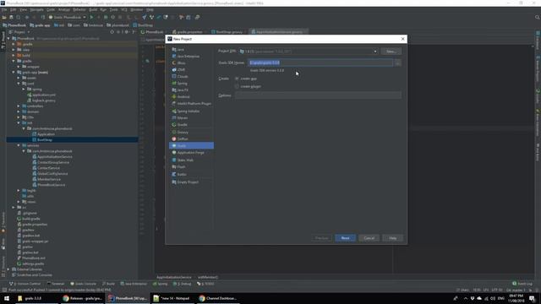Collapse the conf folder node
This screenshot has height=304, width=541.
pyautogui.click(x=19, y=84)
